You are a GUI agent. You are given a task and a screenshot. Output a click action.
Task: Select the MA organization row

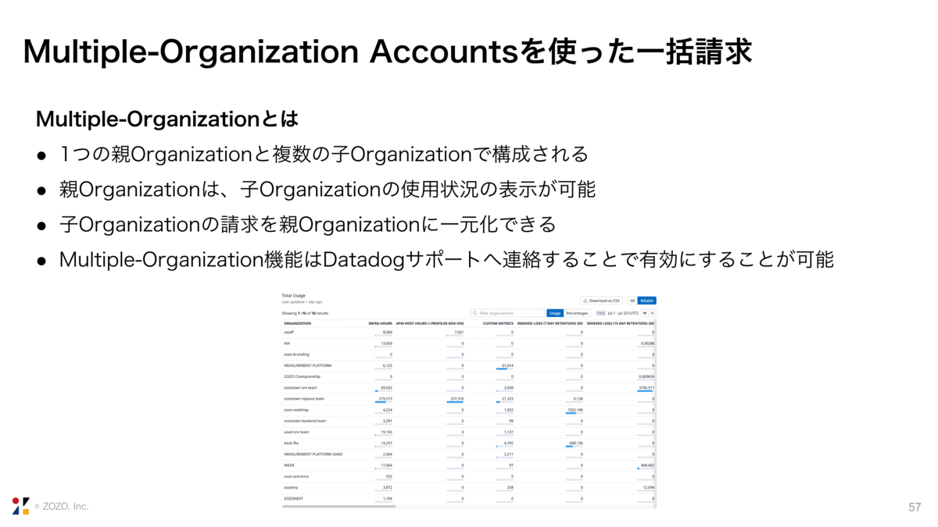(x=469, y=344)
